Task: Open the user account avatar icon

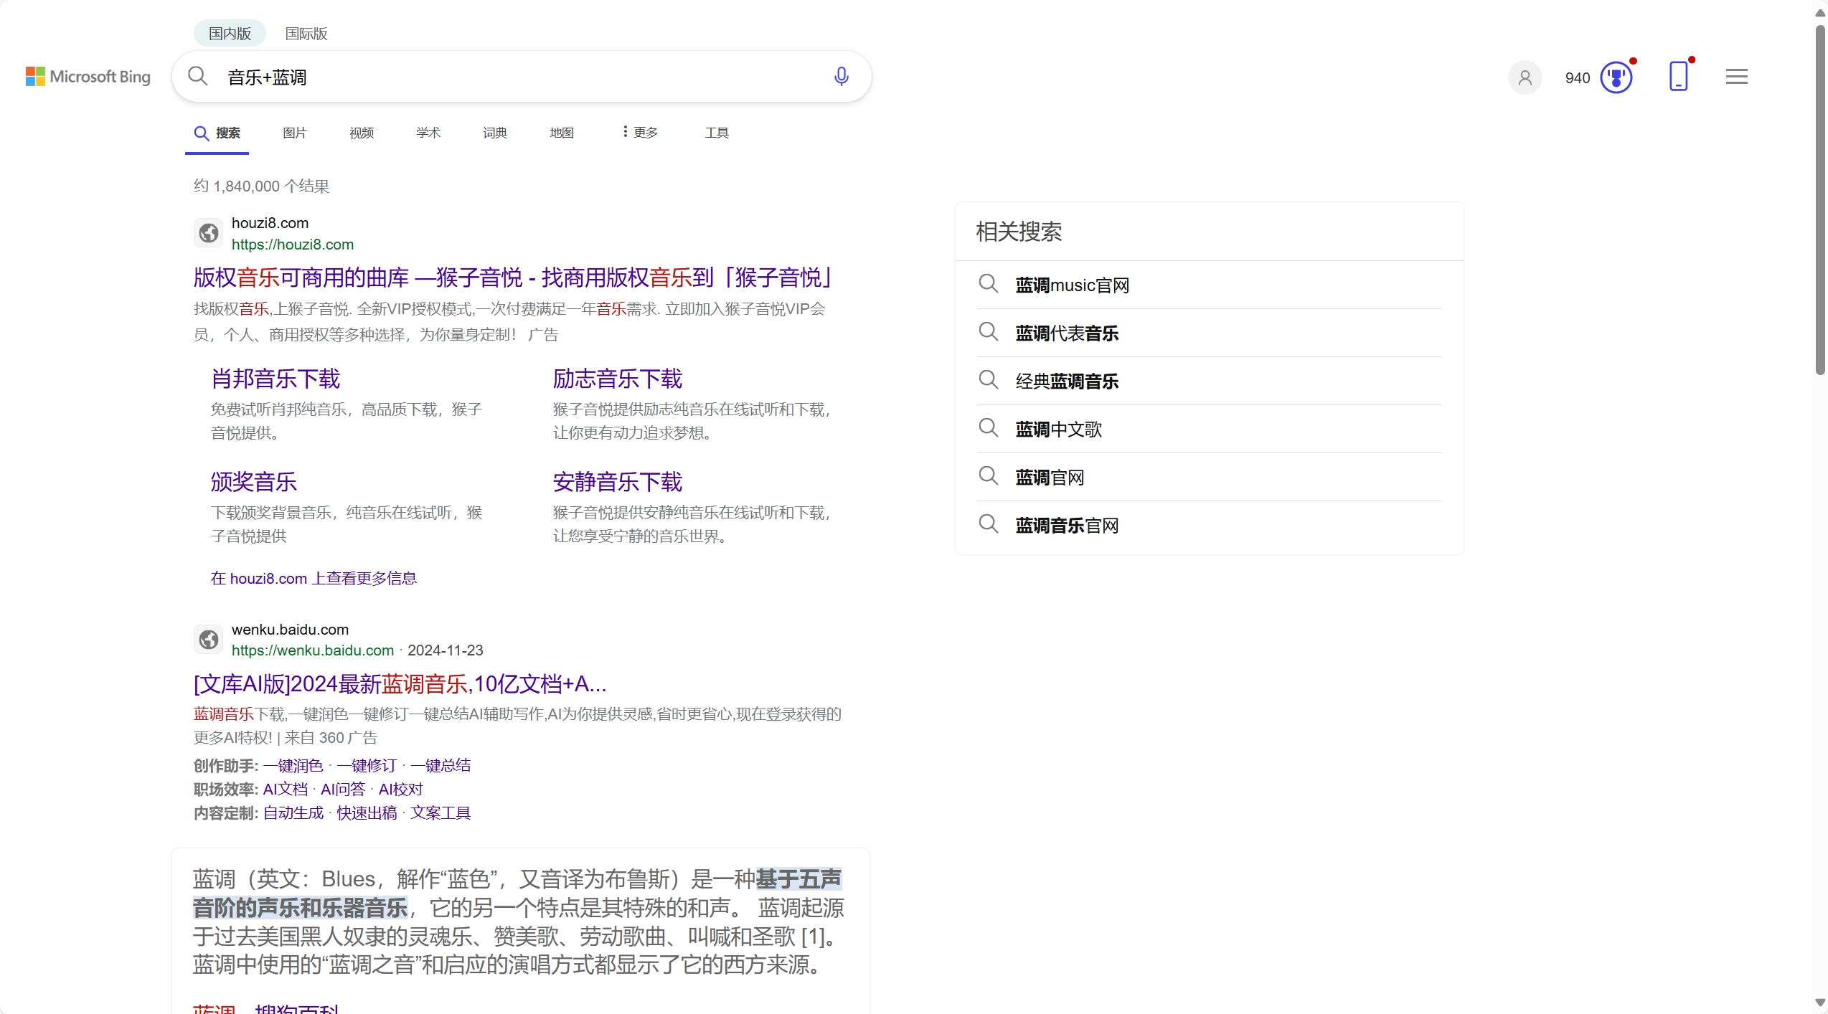Action: coord(1525,77)
